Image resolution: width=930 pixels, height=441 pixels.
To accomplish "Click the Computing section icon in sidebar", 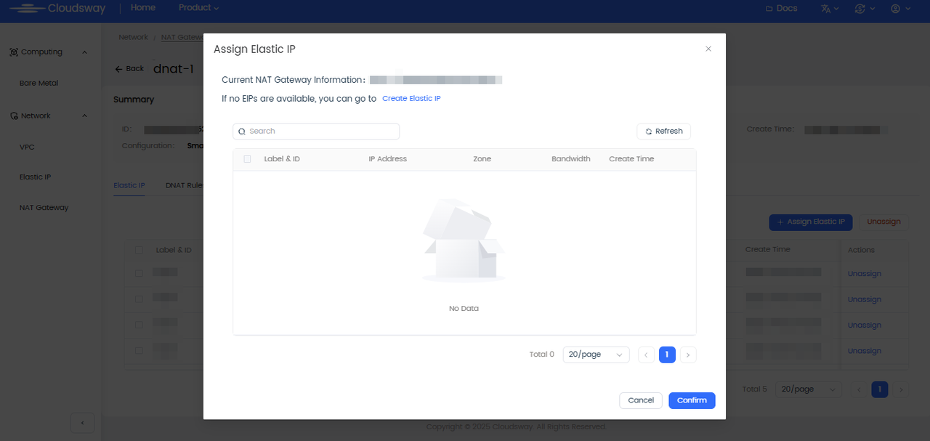I will (x=13, y=52).
